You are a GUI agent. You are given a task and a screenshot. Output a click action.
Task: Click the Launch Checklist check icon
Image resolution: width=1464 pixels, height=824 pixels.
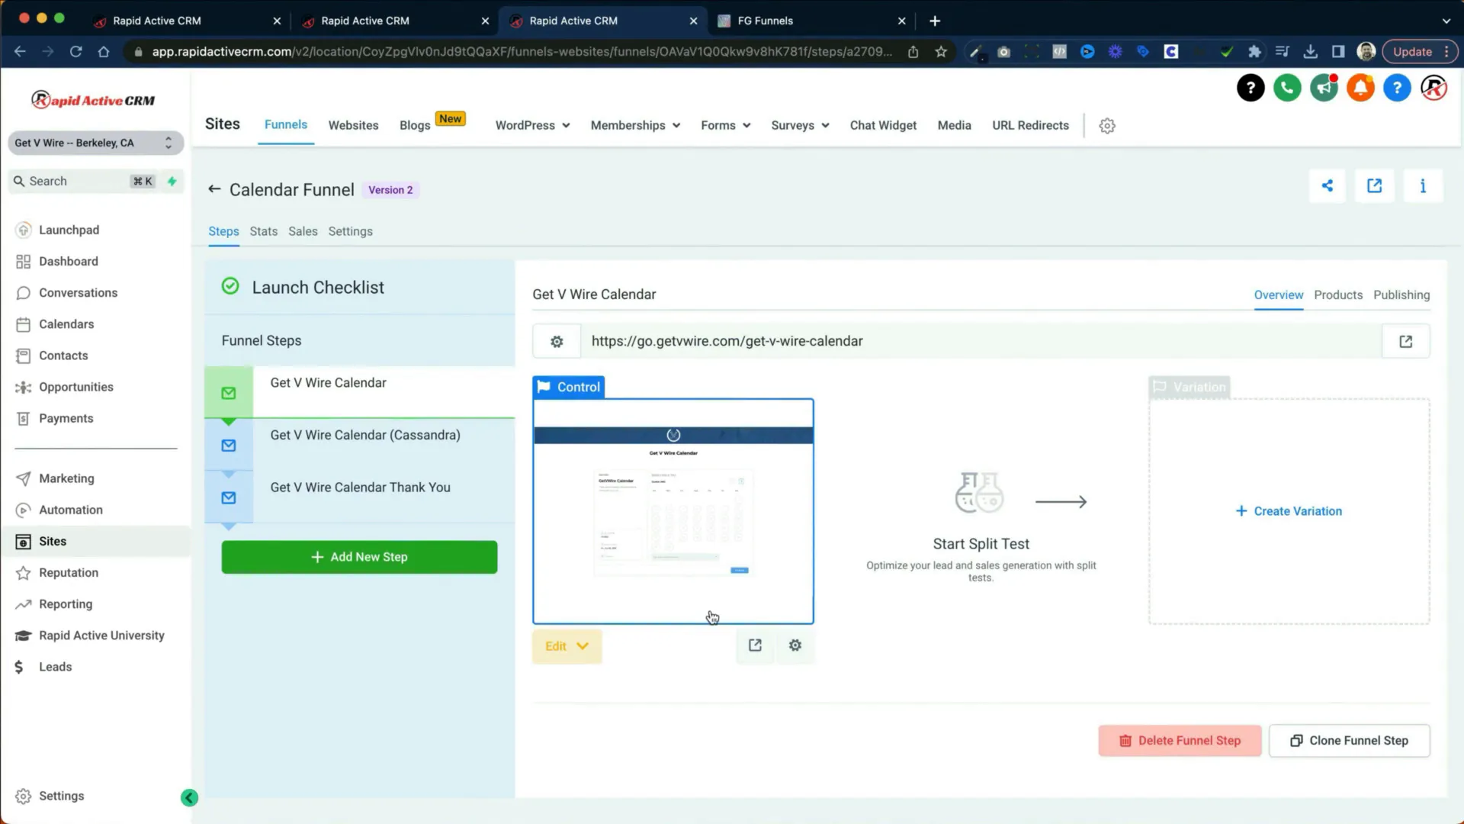tap(230, 286)
